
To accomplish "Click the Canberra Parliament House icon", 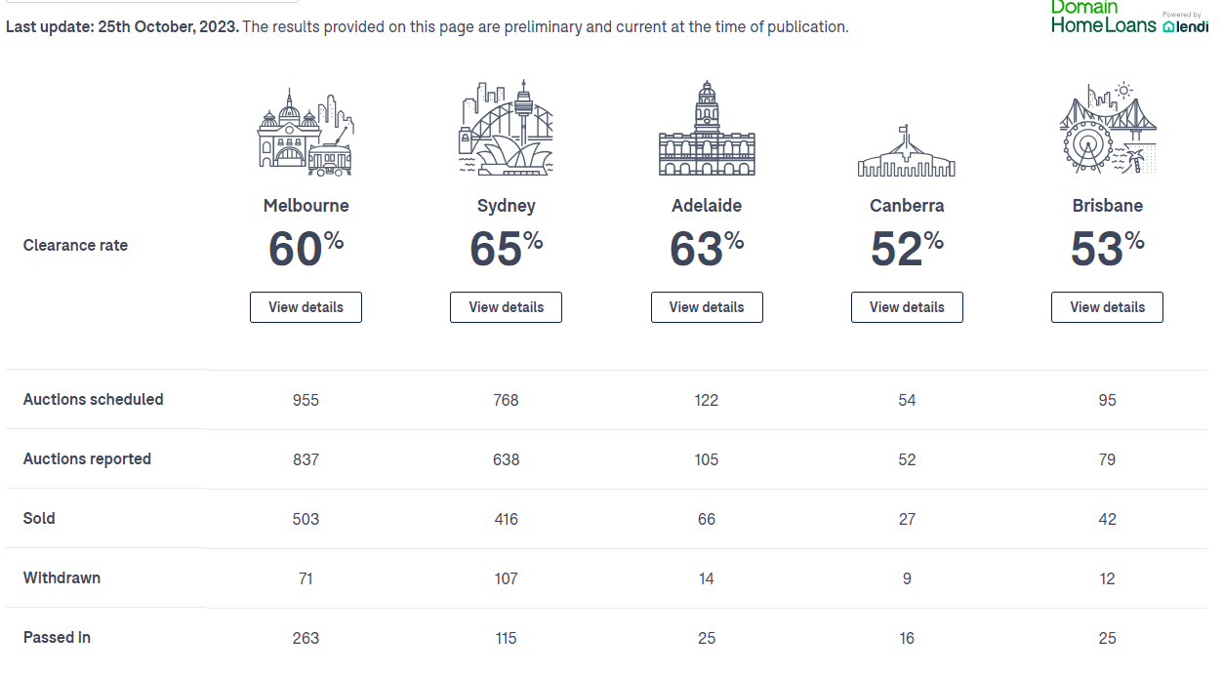I will pyautogui.click(x=906, y=153).
